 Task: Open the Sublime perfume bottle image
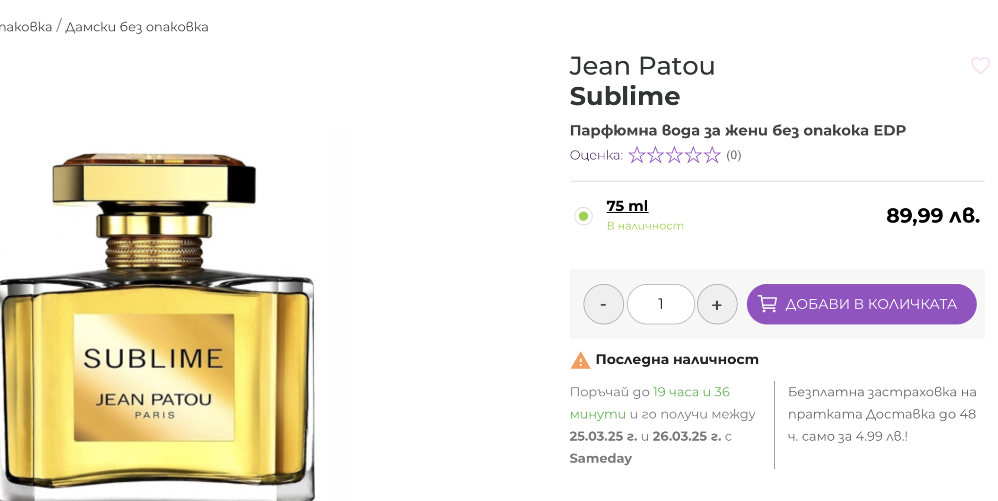pyautogui.click(x=156, y=321)
